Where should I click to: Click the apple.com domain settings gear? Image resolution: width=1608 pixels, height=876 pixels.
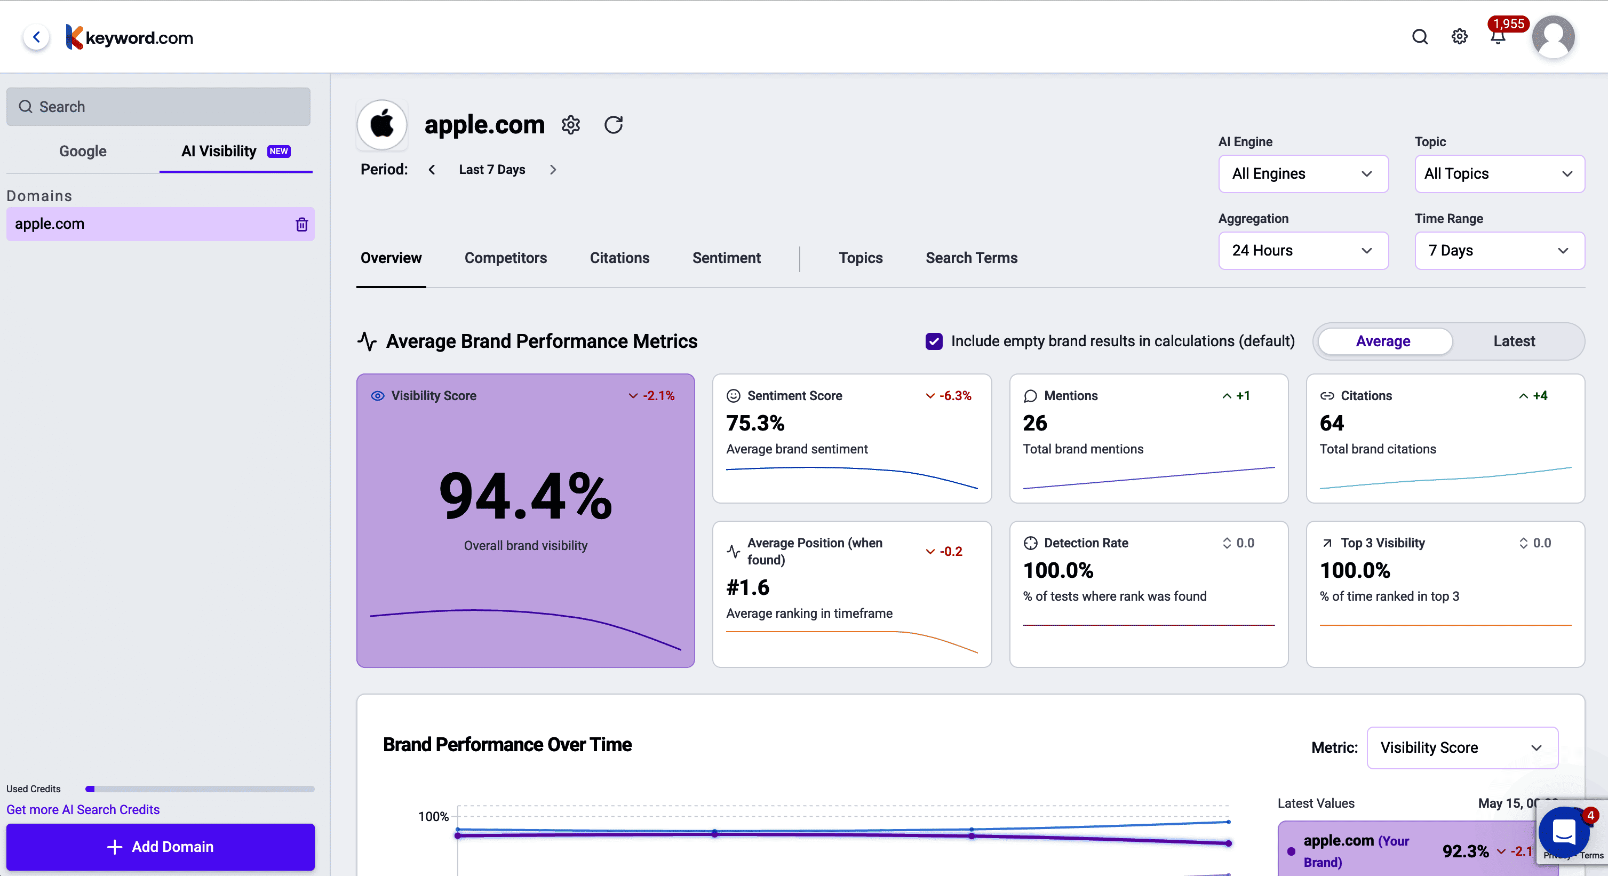(570, 125)
